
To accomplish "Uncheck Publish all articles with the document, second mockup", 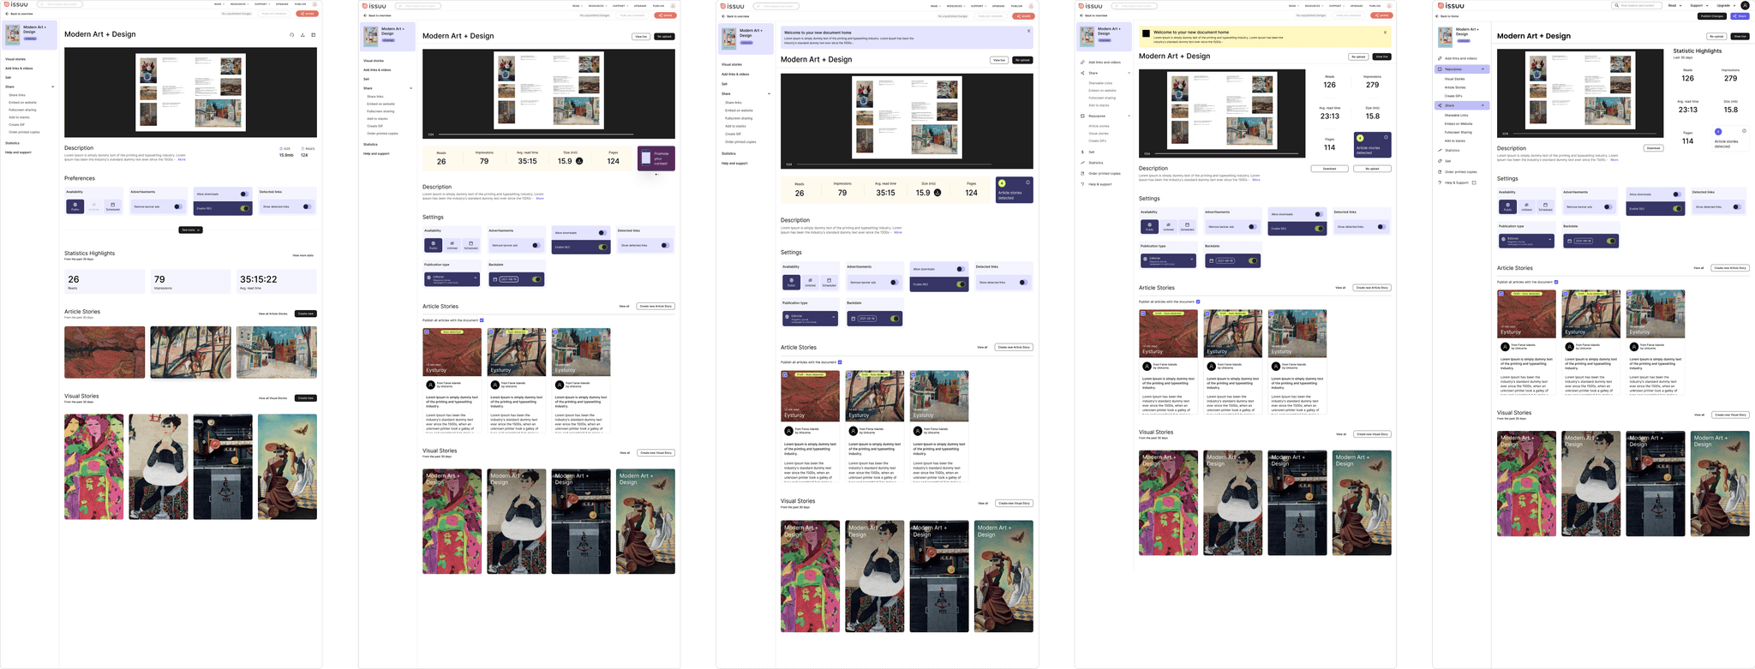I will 482,320.
